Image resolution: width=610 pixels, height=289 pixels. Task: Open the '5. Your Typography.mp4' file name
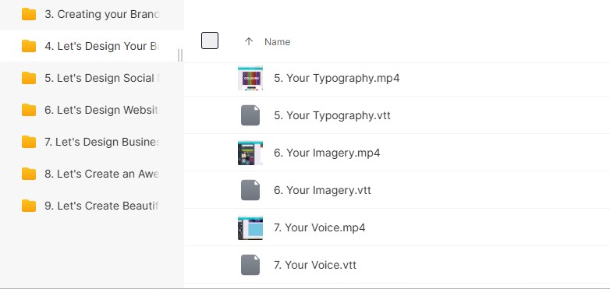click(x=336, y=78)
